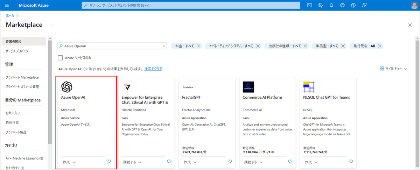420x170 pixels.
Task: Click the NLSQL logo
Action: click(x=309, y=87)
